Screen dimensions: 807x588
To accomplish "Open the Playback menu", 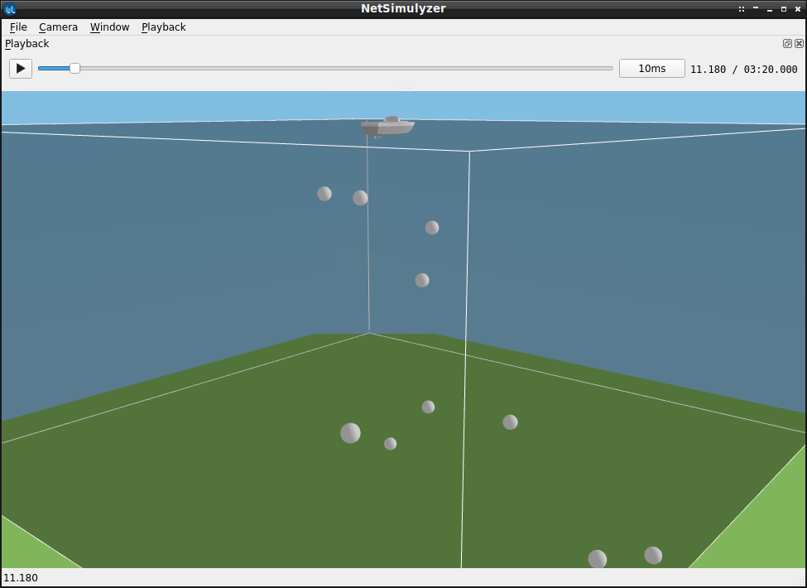I will coord(164,27).
